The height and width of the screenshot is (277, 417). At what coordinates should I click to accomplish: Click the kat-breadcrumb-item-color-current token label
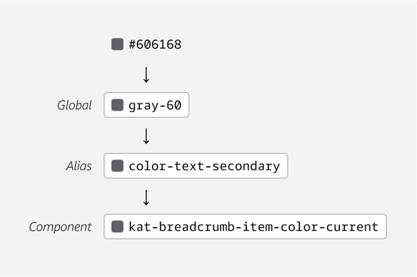(253, 227)
